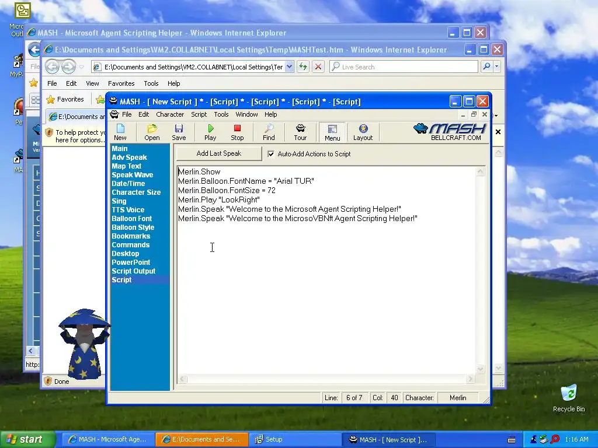Screen dimensions: 598x448
Task: Restore down the inner MASH document window
Action: tap(474, 114)
